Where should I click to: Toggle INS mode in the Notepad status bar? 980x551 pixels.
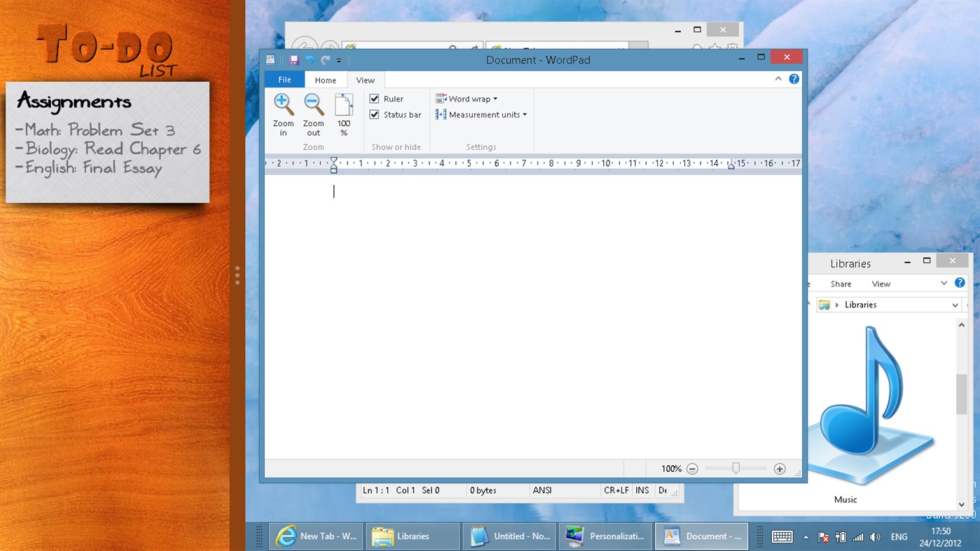[642, 490]
